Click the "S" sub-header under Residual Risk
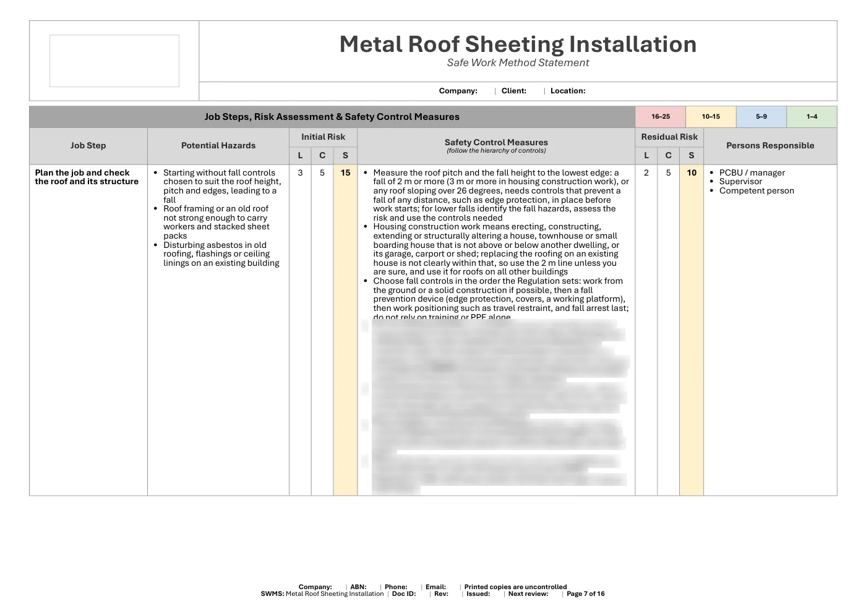 [692, 156]
